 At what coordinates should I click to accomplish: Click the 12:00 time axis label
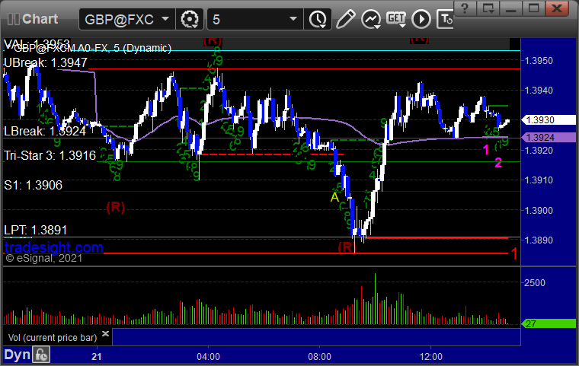tap(431, 357)
